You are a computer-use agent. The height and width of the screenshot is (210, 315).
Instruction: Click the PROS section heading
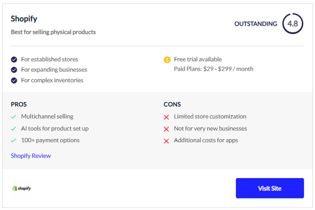pos(18,104)
